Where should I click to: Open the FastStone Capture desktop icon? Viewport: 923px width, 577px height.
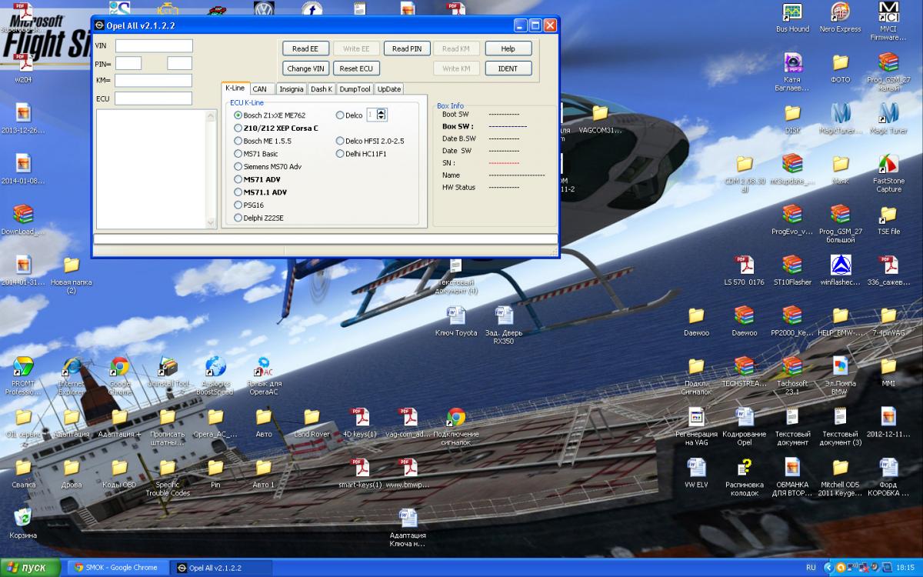(x=888, y=165)
